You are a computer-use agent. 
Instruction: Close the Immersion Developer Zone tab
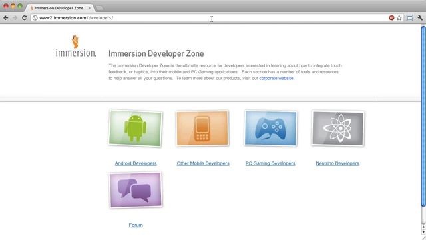89,8
